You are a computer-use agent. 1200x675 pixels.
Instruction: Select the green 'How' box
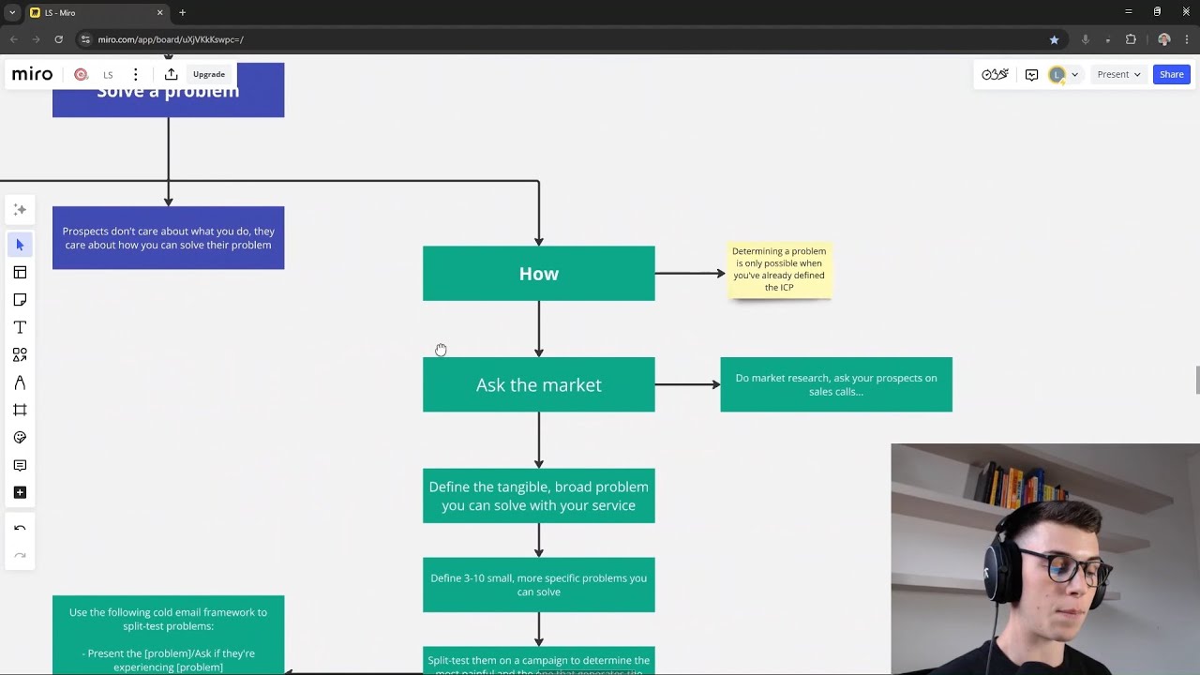538,274
